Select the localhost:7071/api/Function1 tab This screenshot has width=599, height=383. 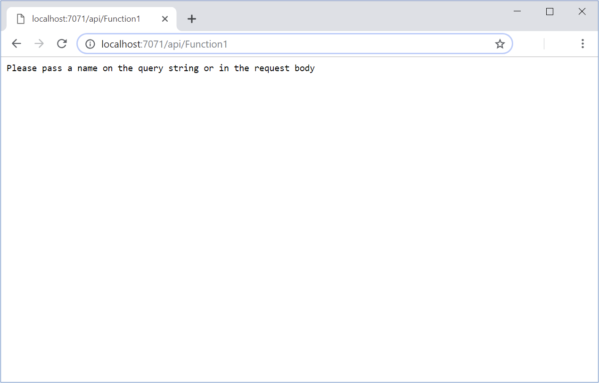[x=85, y=19]
